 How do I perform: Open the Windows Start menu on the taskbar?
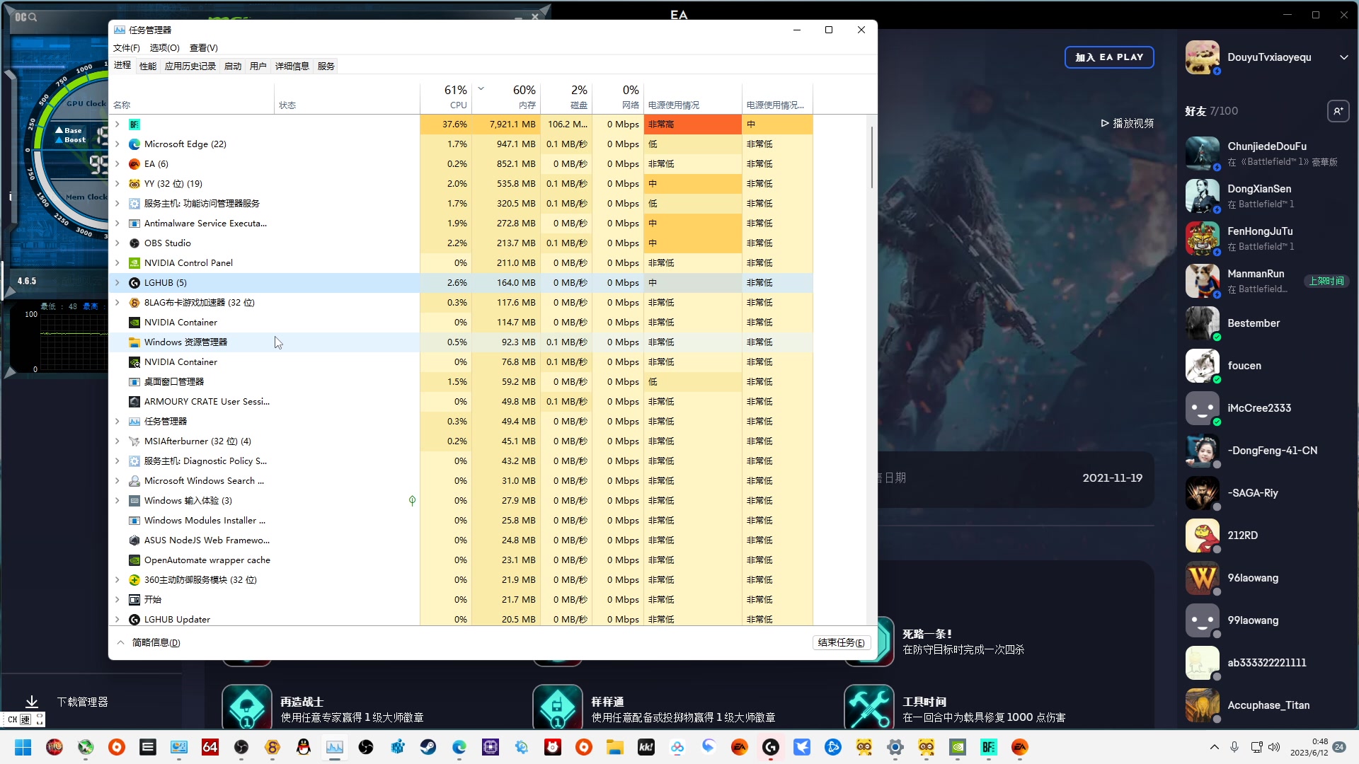coord(23,747)
